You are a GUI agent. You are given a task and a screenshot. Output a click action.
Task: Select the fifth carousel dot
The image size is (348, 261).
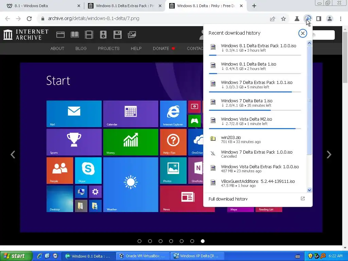(181, 241)
